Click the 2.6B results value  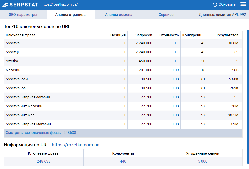[235, 70]
